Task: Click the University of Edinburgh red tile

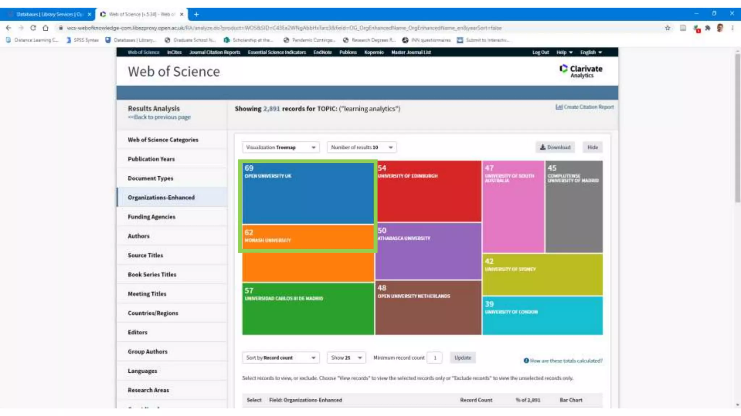Action: coord(429,191)
